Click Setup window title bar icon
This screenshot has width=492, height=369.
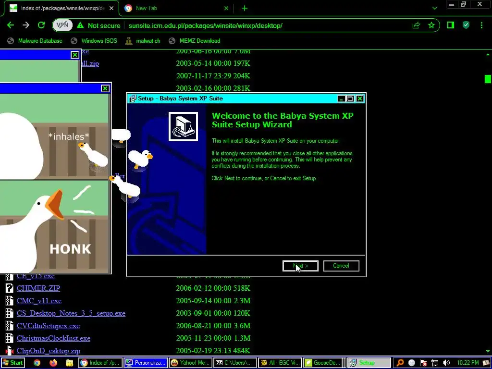(133, 98)
